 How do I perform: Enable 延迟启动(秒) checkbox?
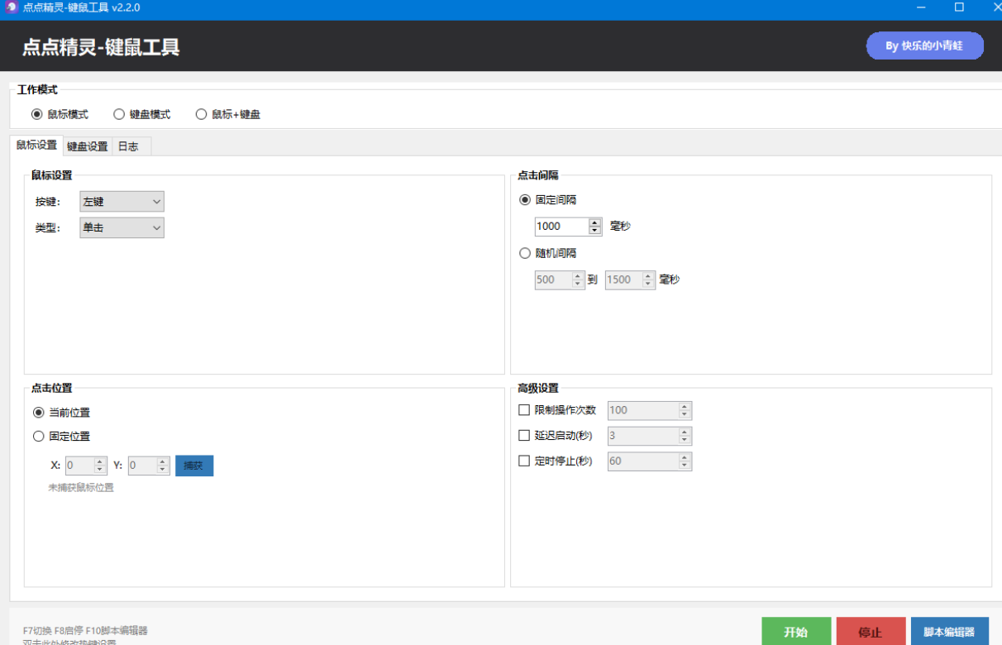(x=524, y=436)
